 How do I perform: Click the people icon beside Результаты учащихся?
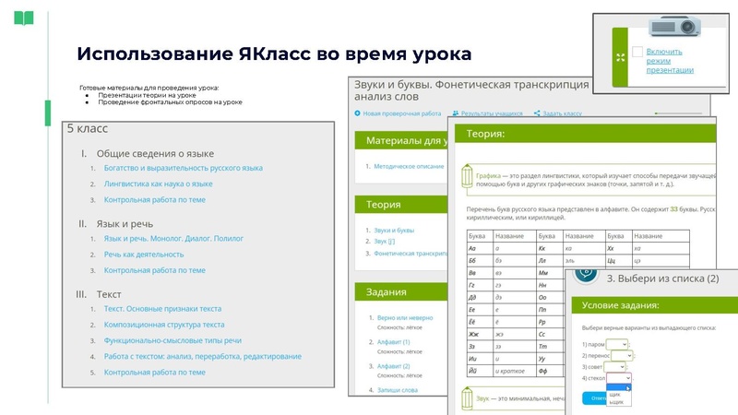[456, 113]
